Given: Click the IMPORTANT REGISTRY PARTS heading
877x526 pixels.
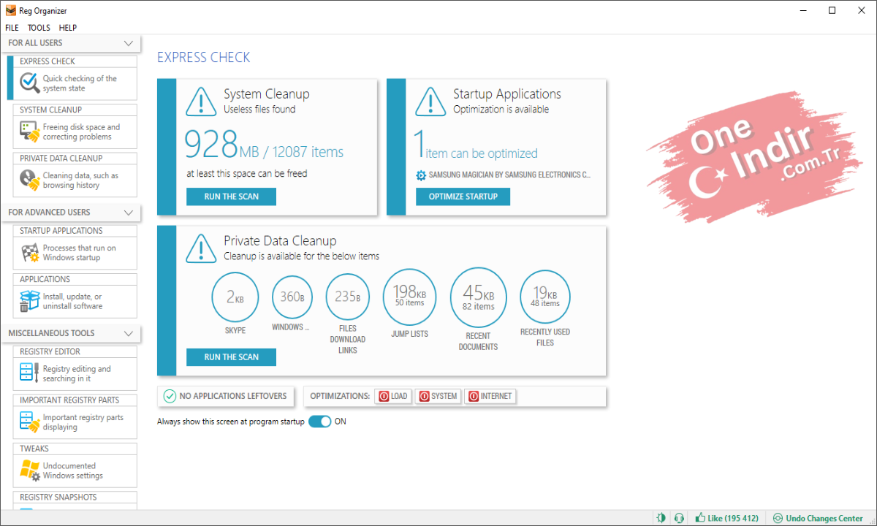Looking at the screenshot, I should (x=69, y=400).
